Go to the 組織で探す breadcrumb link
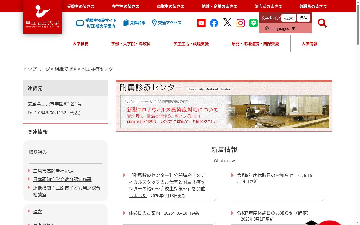The image size is (360, 225). [x=66, y=69]
